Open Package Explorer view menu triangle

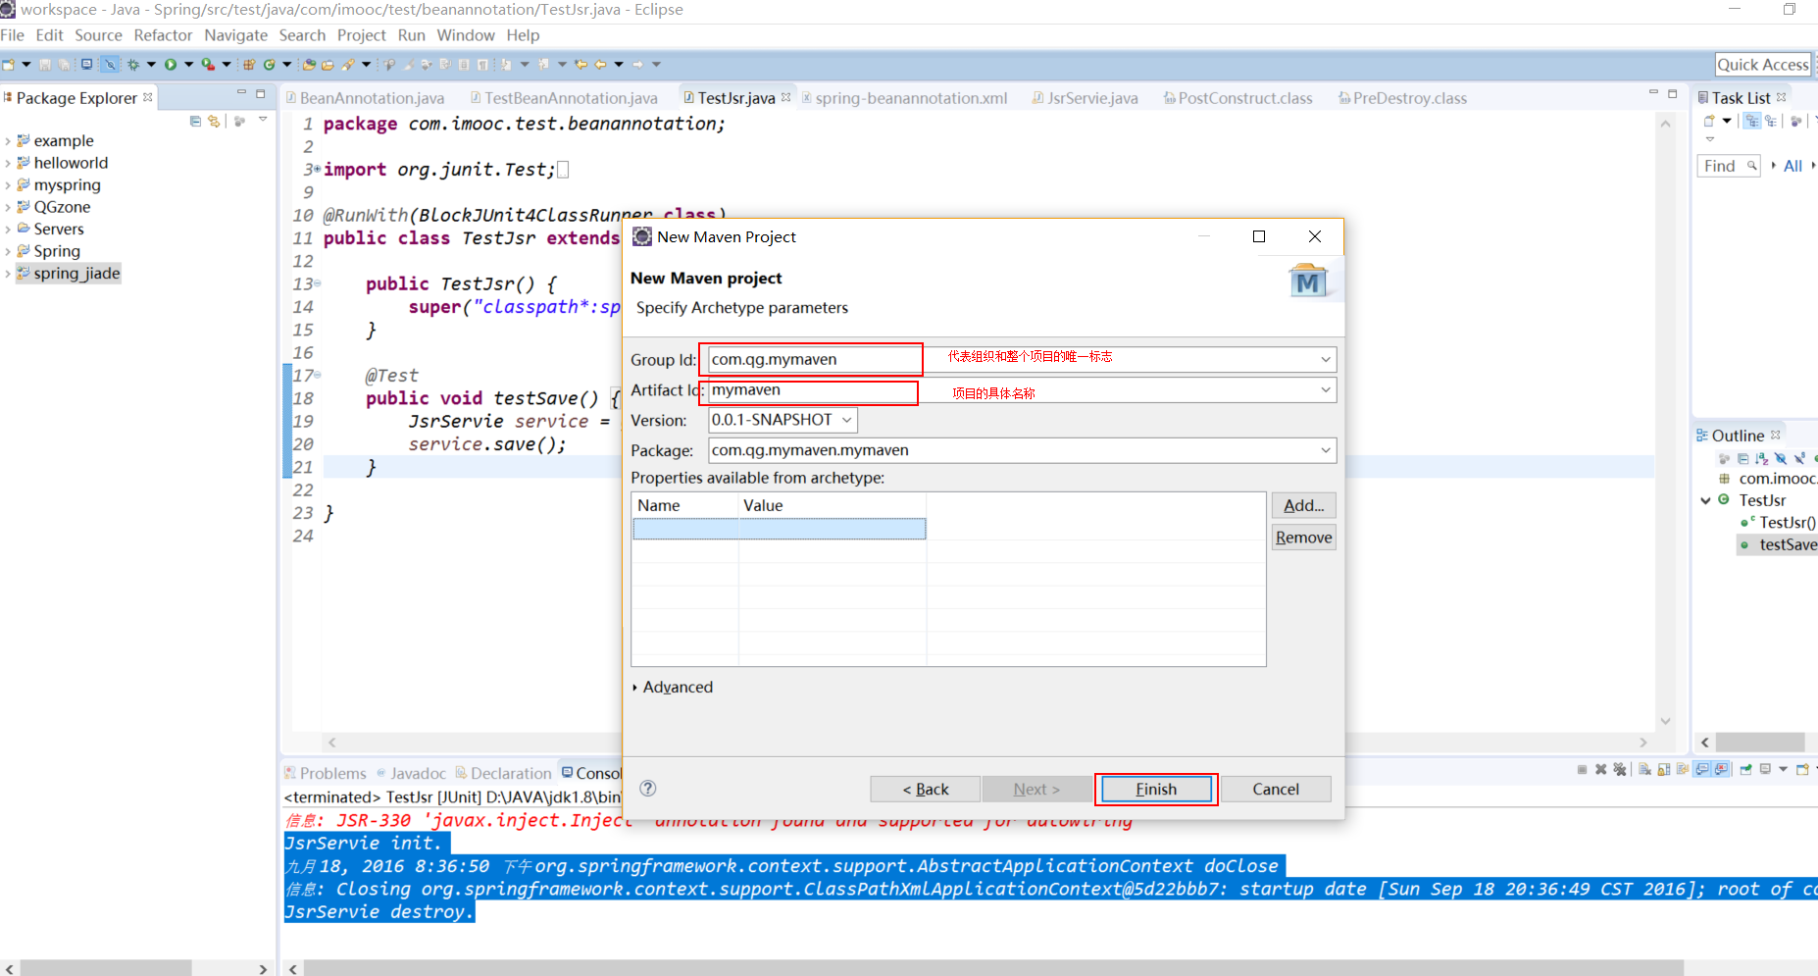click(x=263, y=120)
